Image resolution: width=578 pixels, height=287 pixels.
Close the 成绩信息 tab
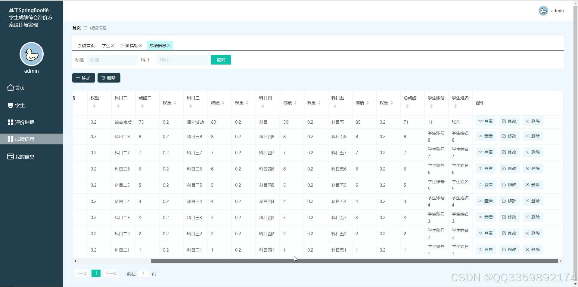click(168, 46)
